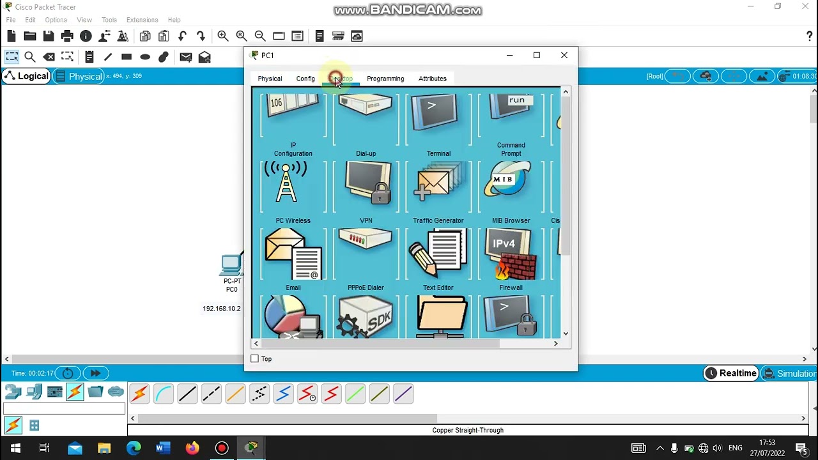Save the project with floppy icon
This screenshot has width=818, height=460.
pos(49,36)
